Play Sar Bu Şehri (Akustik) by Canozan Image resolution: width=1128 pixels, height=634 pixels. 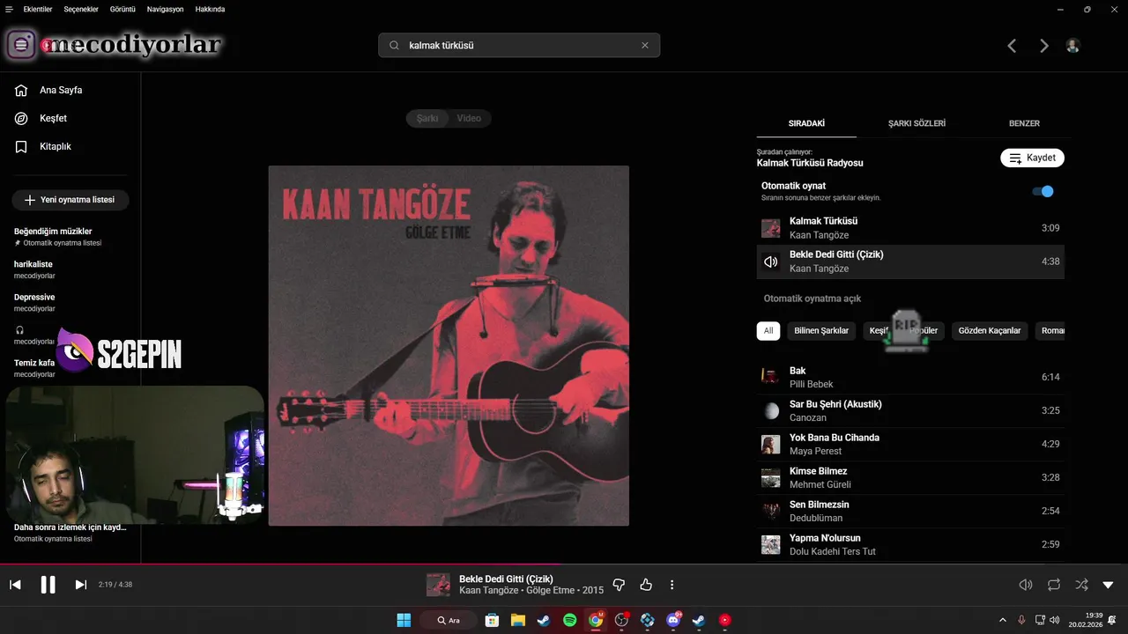coord(910,410)
